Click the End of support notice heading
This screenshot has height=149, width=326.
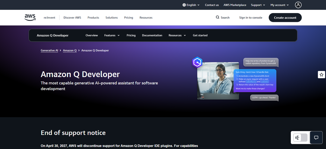(73, 132)
